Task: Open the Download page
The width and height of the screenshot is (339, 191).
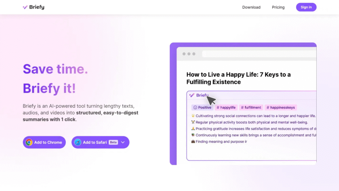Action: [x=251, y=7]
